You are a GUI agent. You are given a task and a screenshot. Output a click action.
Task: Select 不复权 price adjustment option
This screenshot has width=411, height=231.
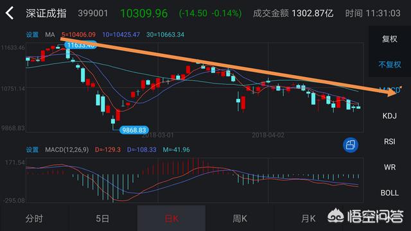(x=390, y=64)
